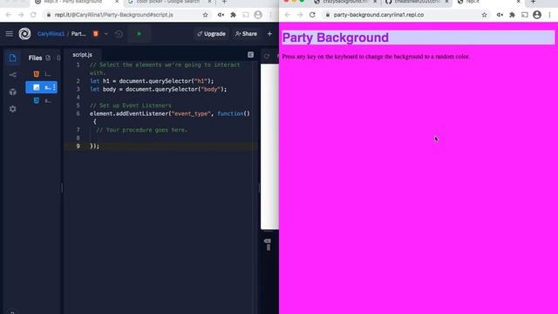Open the CaryRiina1 profile link
Screen dimensions: 558x314
point(51,34)
